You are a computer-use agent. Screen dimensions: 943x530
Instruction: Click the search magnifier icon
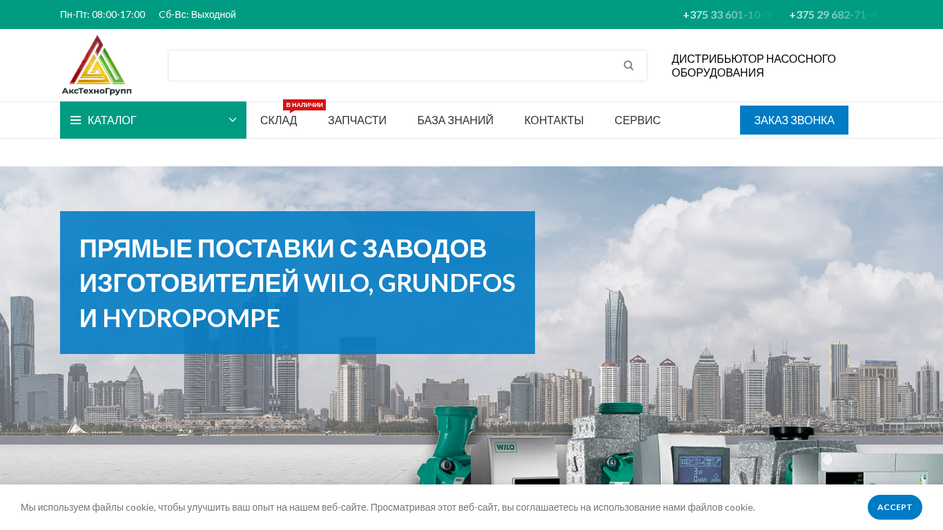coord(628,66)
